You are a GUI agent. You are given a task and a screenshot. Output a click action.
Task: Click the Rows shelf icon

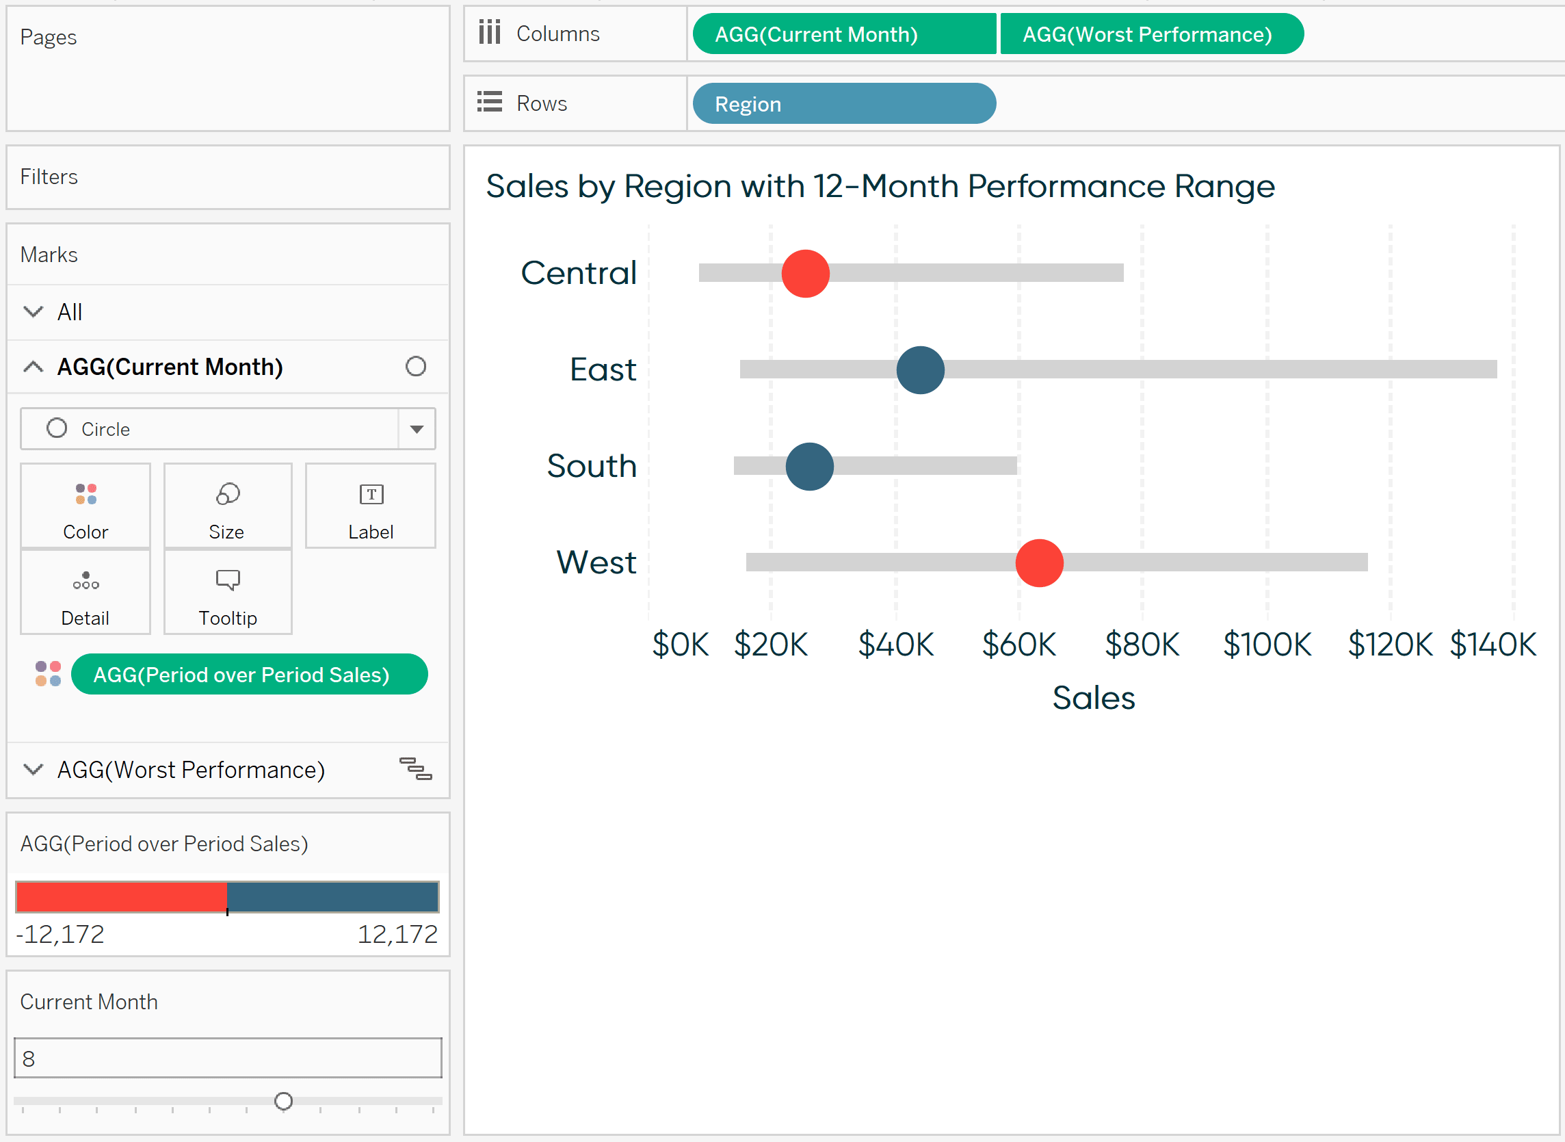coord(489,103)
